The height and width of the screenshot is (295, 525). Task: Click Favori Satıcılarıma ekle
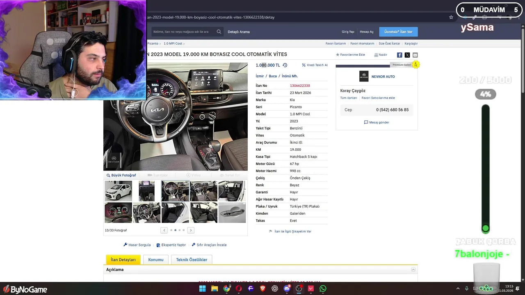[378, 98]
